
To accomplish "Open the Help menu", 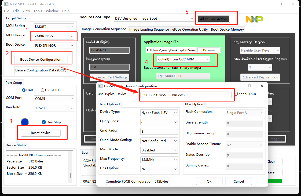I will point(66,11).
